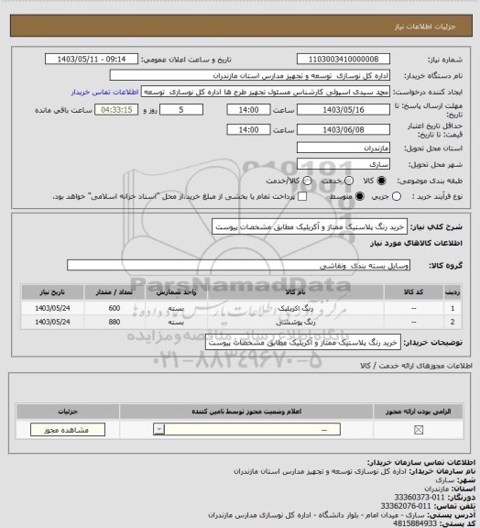Viewport: 480px width, 528px height.
Task: Select the خدمت radio button
Action: (x=349, y=181)
